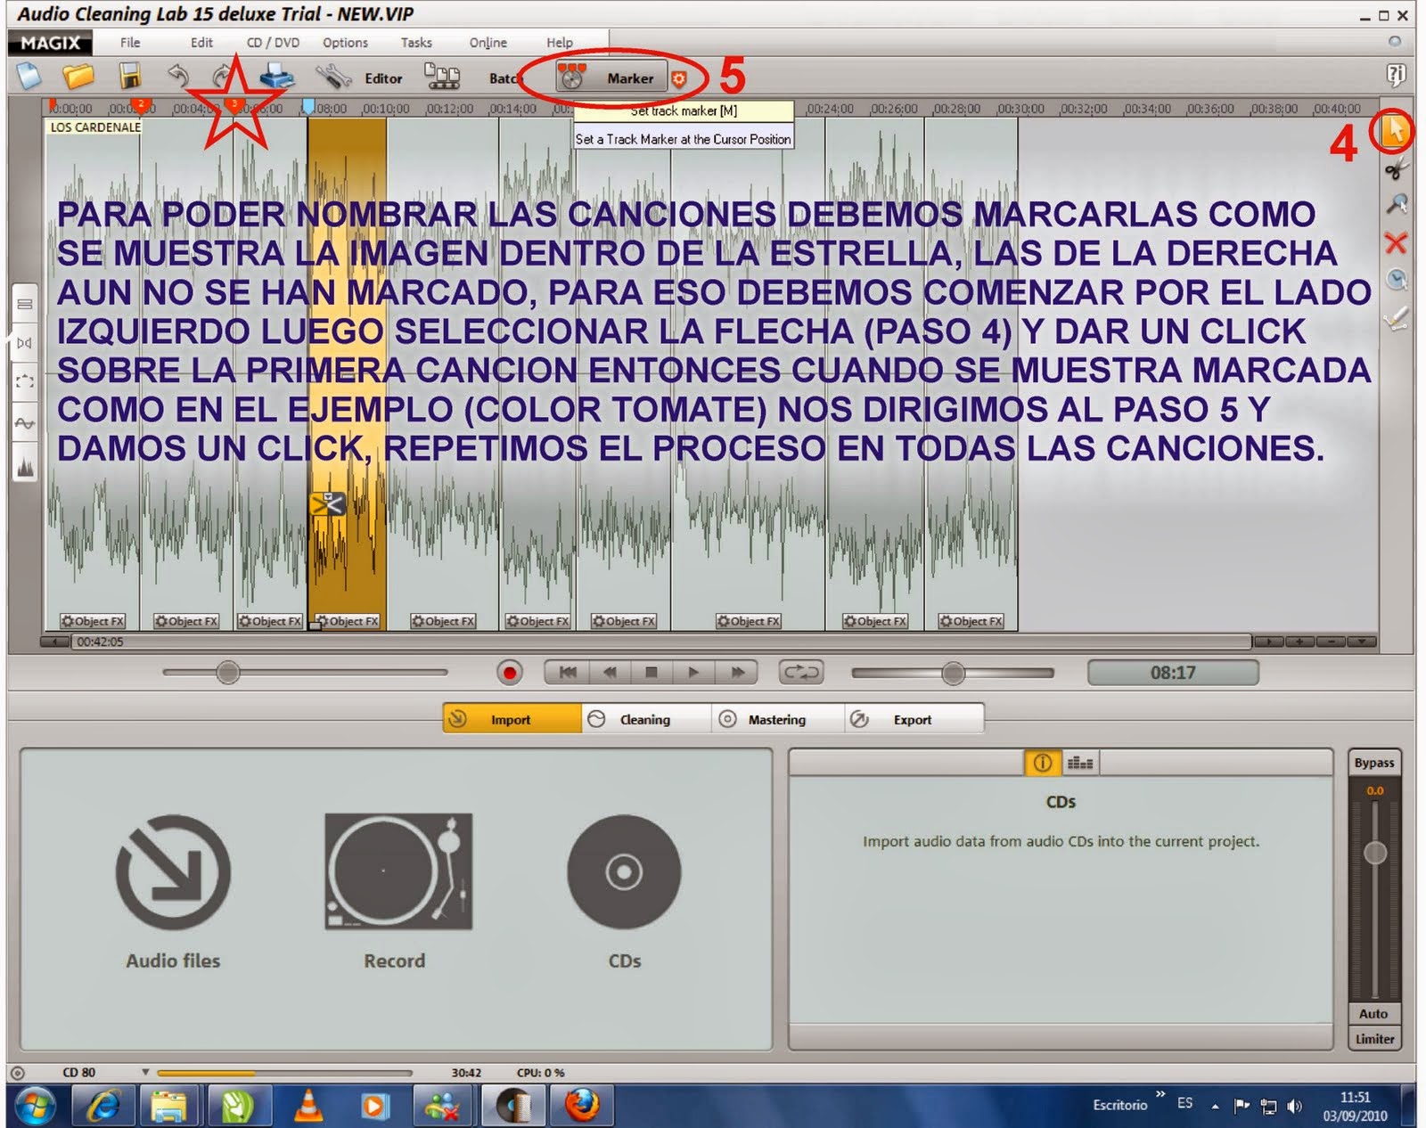Click the Marker button to set a track marker

click(x=610, y=78)
